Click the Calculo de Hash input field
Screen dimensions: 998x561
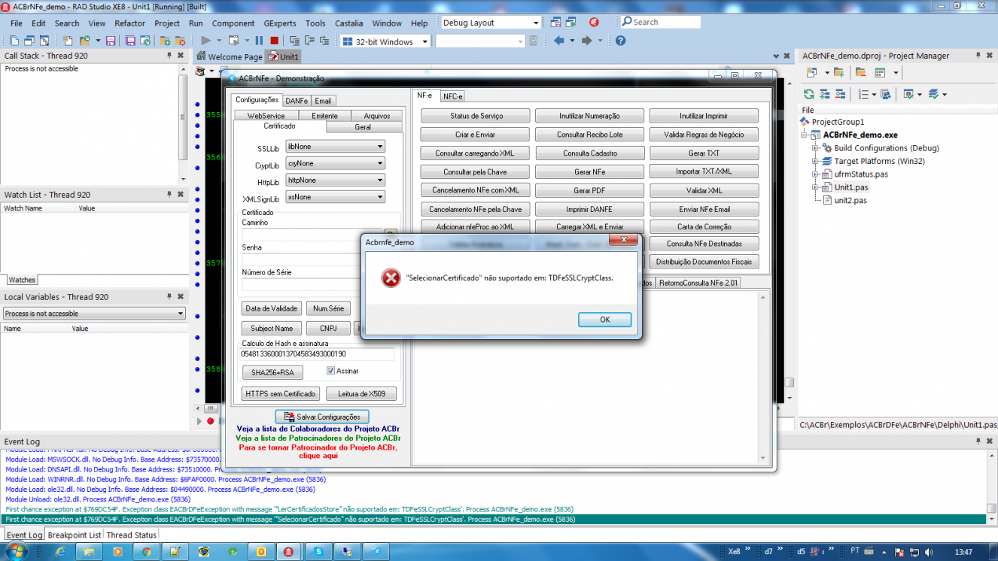318,353
